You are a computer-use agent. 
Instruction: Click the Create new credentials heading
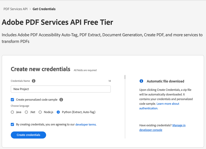coord(40,69)
